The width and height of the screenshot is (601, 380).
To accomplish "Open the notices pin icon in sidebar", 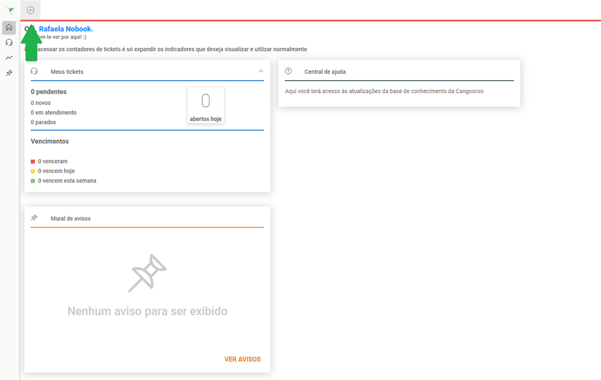I will [9, 73].
